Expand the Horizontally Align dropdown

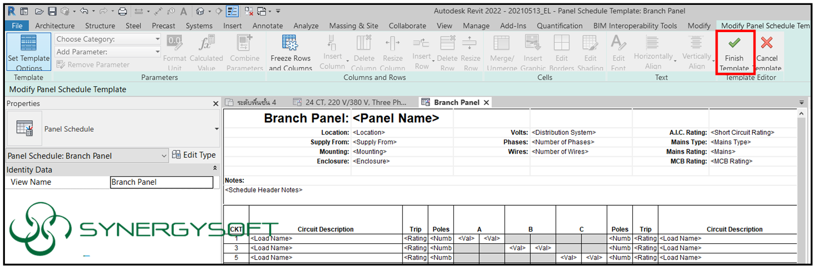pyautogui.click(x=676, y=61)
